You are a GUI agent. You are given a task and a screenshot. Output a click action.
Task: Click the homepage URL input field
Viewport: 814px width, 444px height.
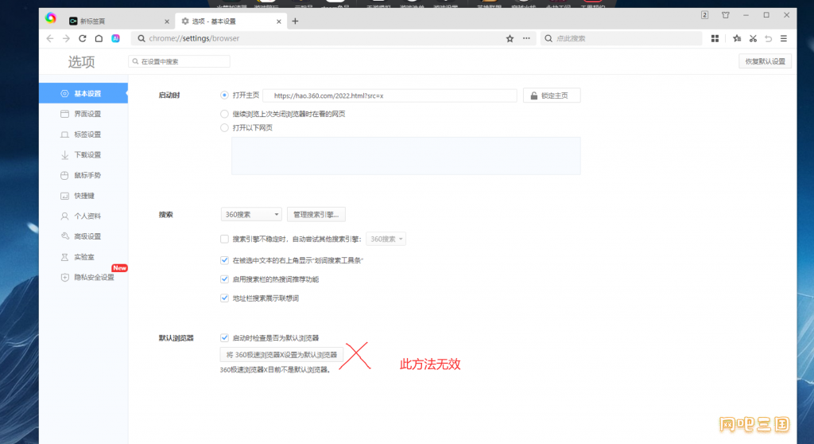(x=390, y=95)
